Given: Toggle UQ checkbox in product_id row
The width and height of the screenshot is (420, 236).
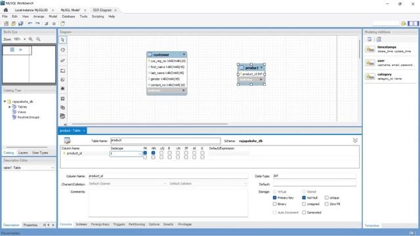Looking at the screenshot, I should (x=161, y=153).
